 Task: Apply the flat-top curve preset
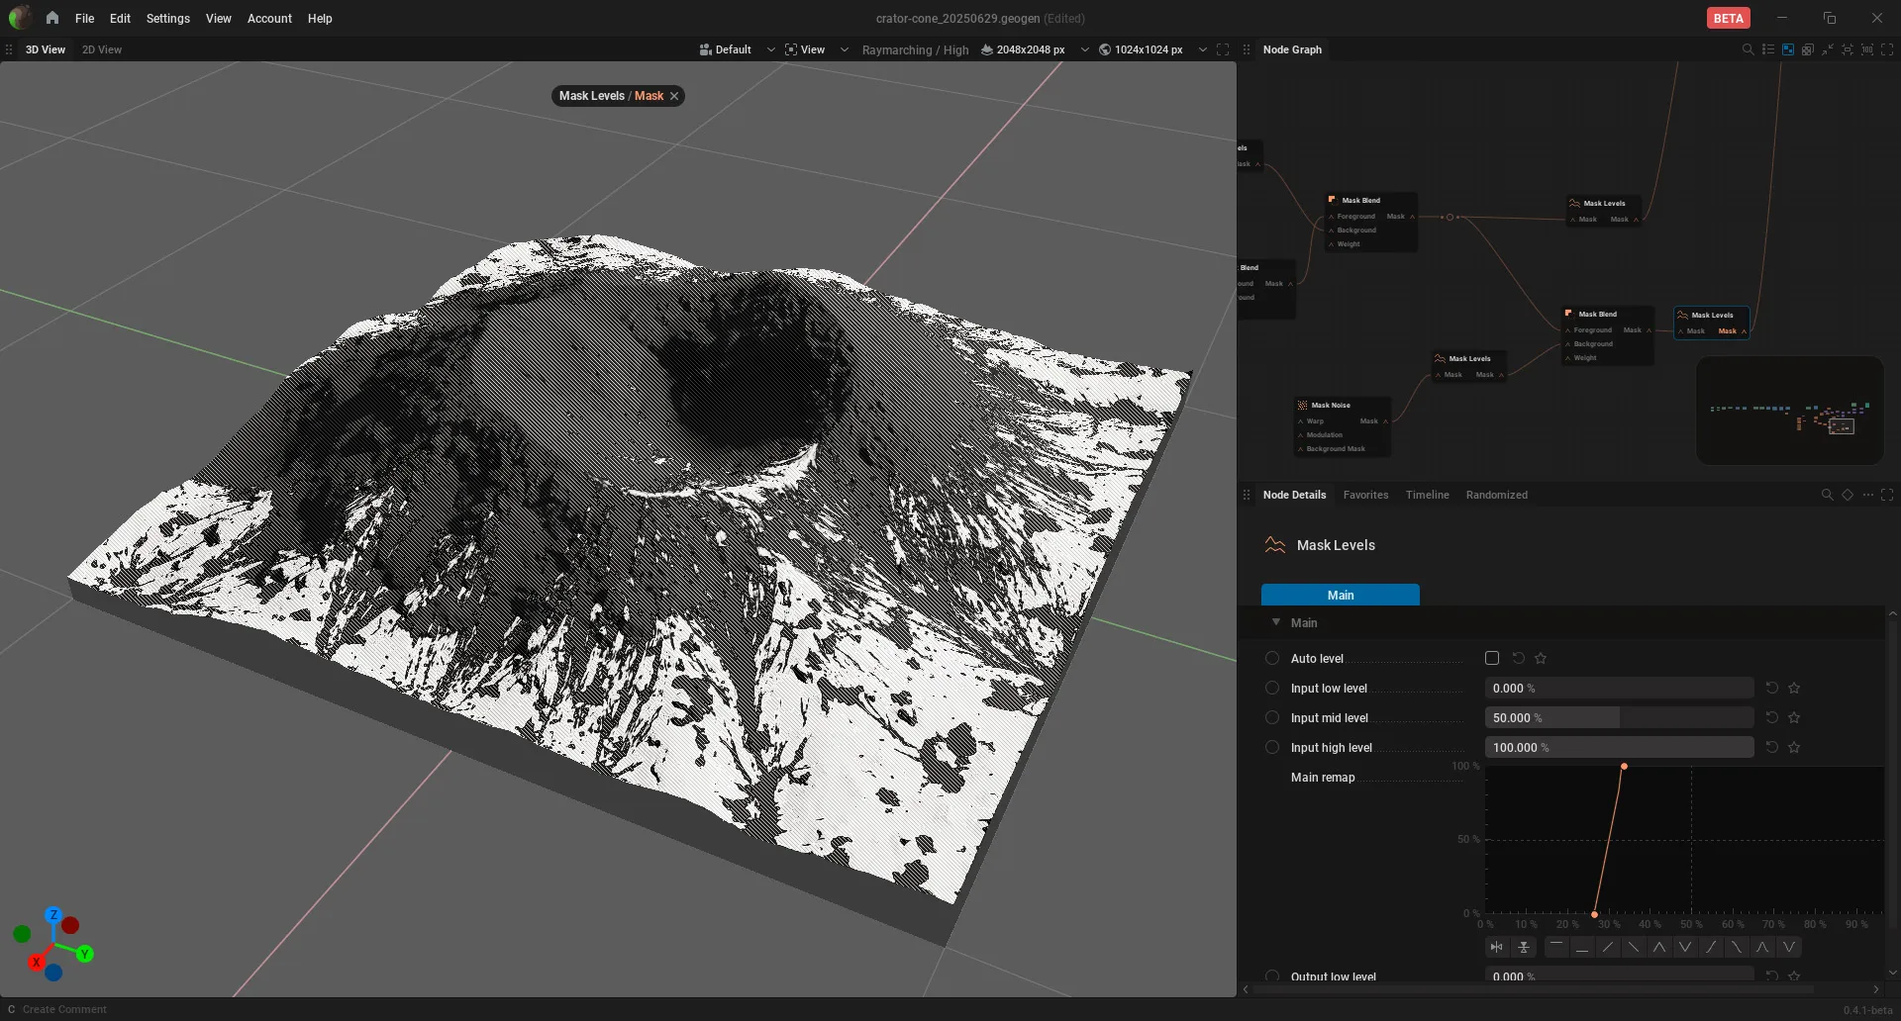[x=1556, y=947]
